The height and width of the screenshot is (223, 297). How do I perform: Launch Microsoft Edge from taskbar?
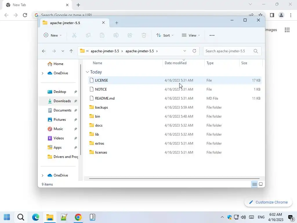point(35,217)
